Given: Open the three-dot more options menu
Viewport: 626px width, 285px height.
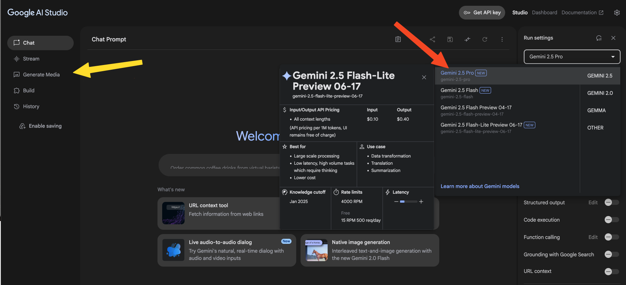Looking at the screenshot, I should coord(502,39).
